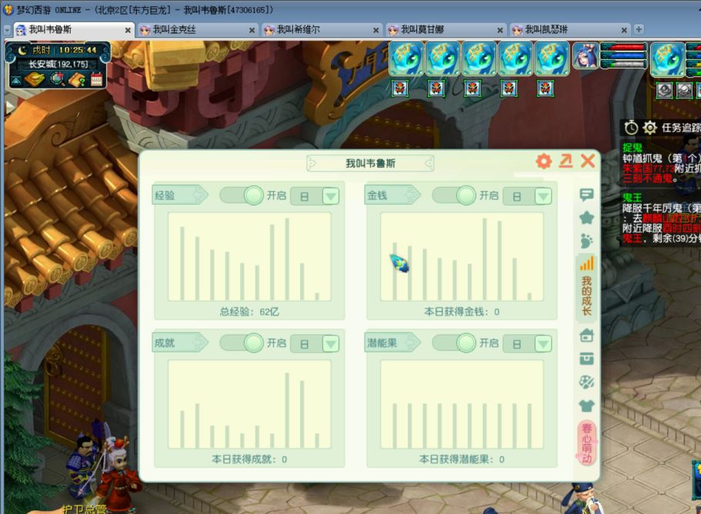
Task: Click the 总经验: 62亿 text
Action: tap(249, 312)
